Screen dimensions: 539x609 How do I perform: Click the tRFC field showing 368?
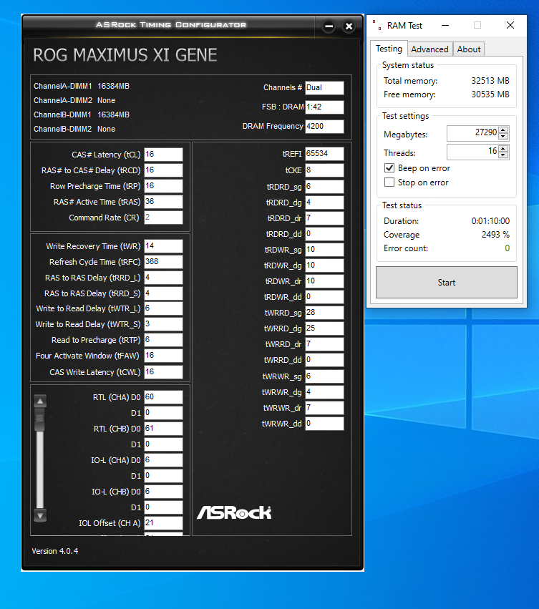[163, 262]
